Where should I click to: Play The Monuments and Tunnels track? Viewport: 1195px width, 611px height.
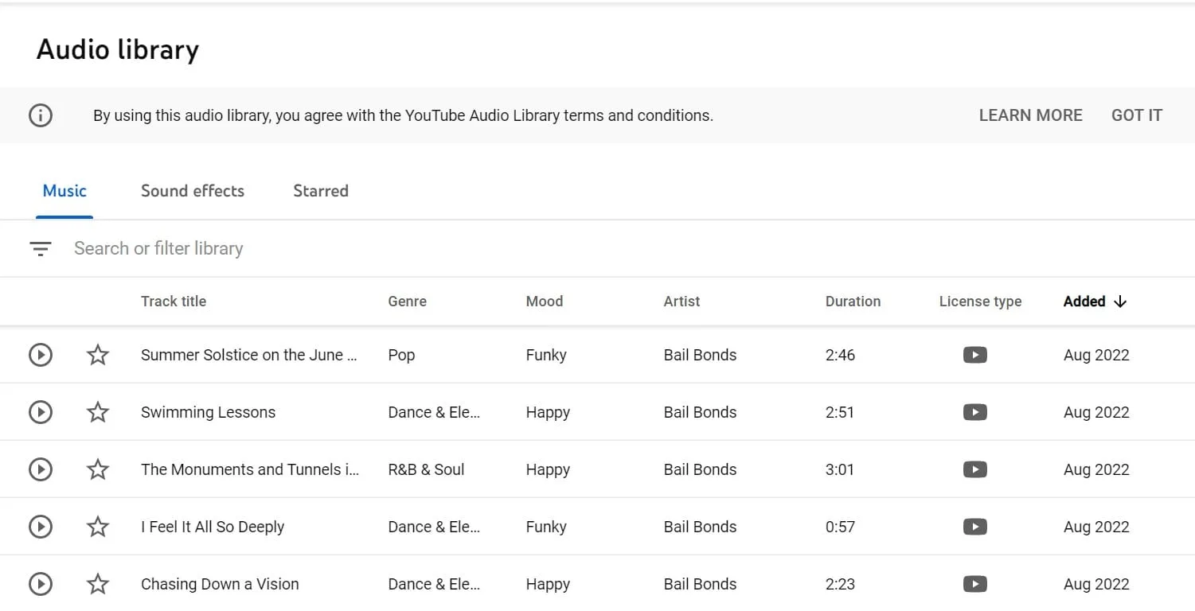point(41,469)
